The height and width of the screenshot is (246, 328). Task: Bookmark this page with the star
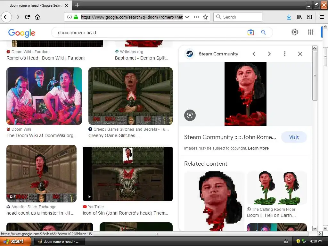tap(205, 17)
